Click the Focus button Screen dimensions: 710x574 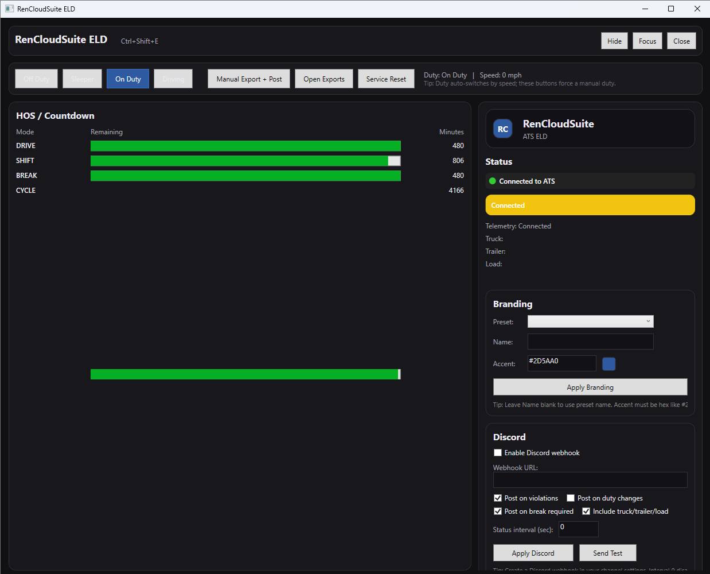(x=647, y=41)
